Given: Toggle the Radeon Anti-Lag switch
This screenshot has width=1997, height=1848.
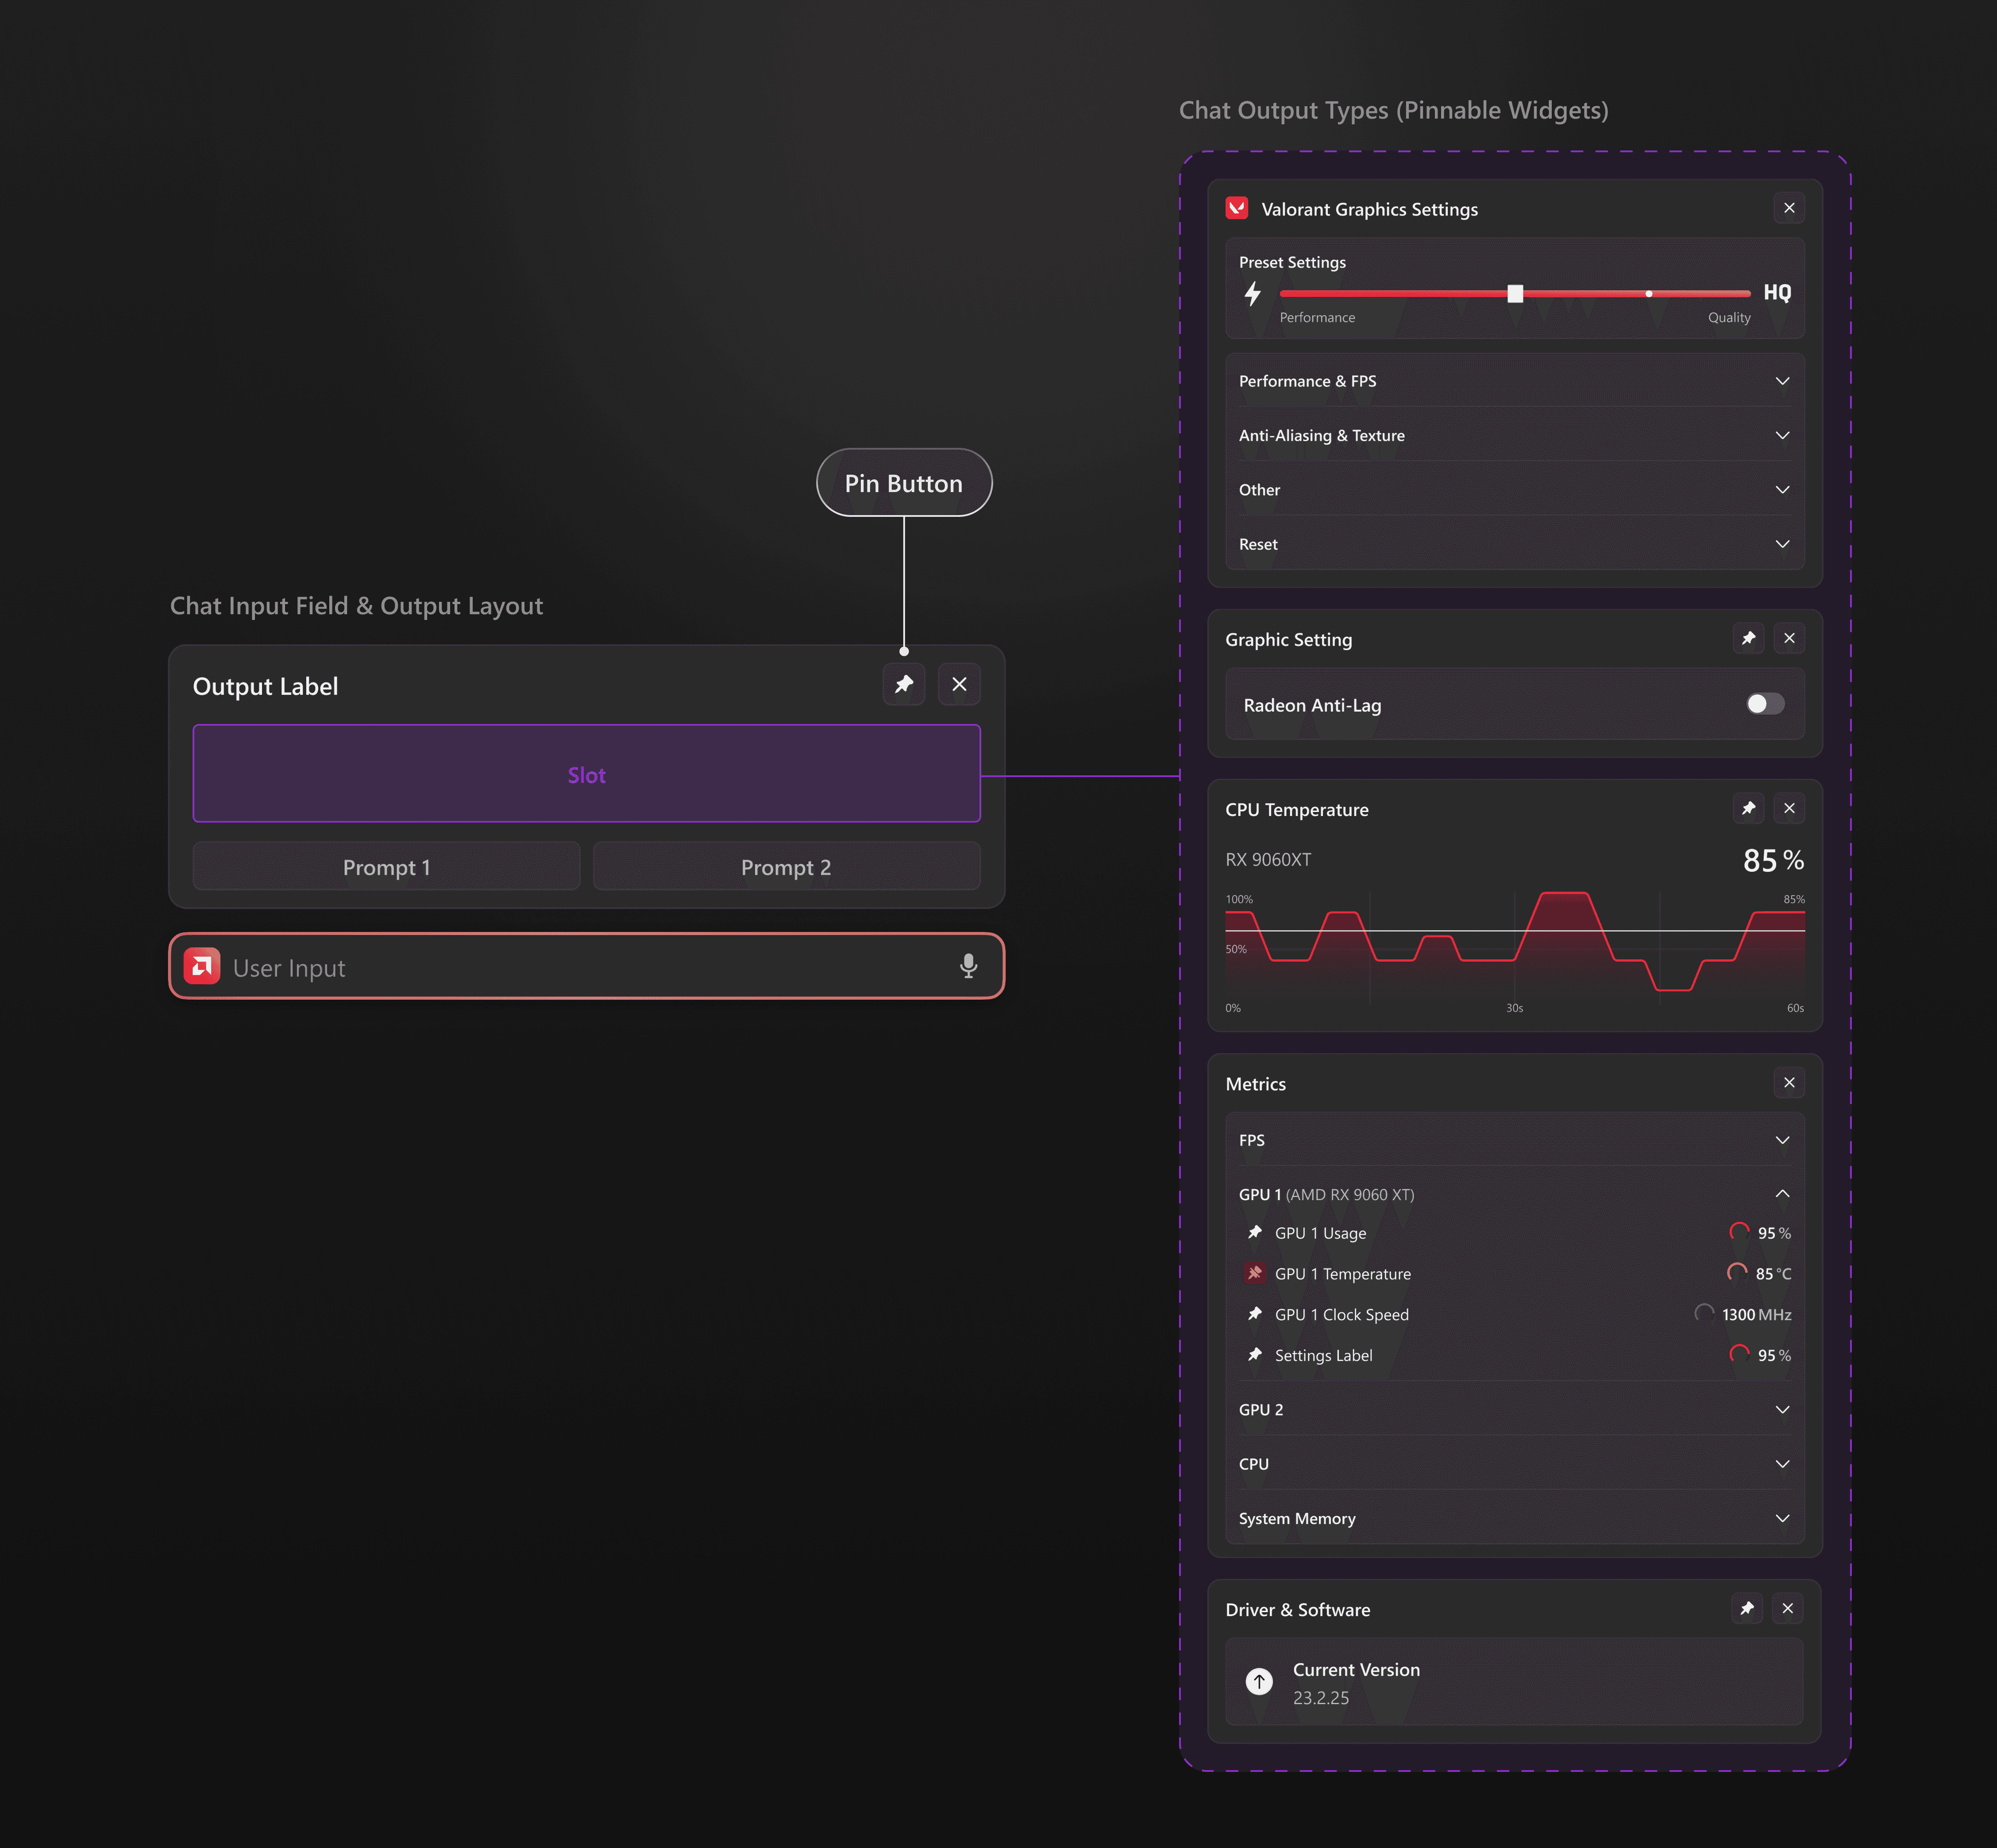Looking at the screenshot, I should [1764, 704].
